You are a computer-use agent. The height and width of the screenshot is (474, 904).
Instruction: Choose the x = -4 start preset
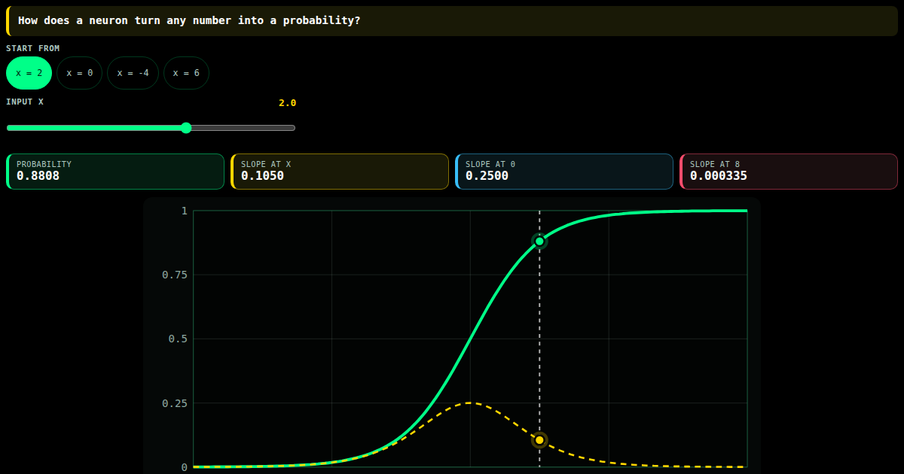click(x=133, y=73)
